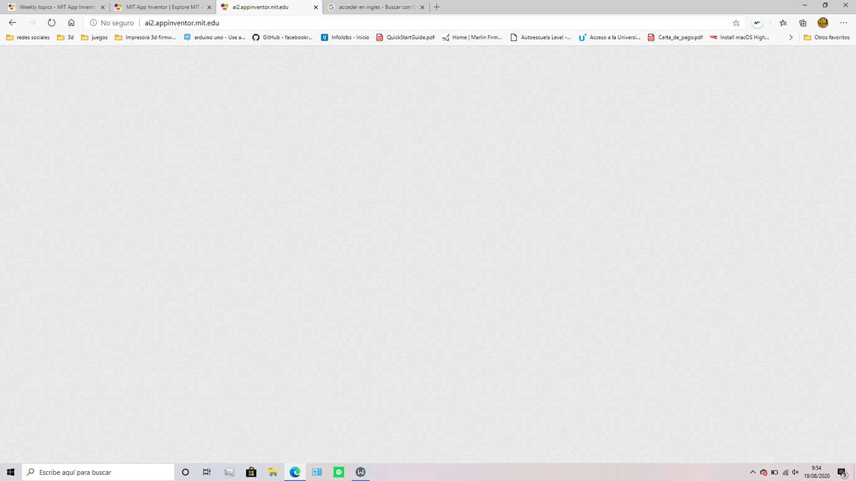The image size is (856, 481).
Task: Open the redes sociales bookmark folder
Action: pyautogui.click(x=28, y=38)
